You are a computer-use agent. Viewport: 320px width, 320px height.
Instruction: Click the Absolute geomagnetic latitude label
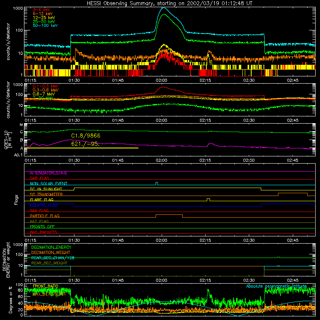pos(276,286)
